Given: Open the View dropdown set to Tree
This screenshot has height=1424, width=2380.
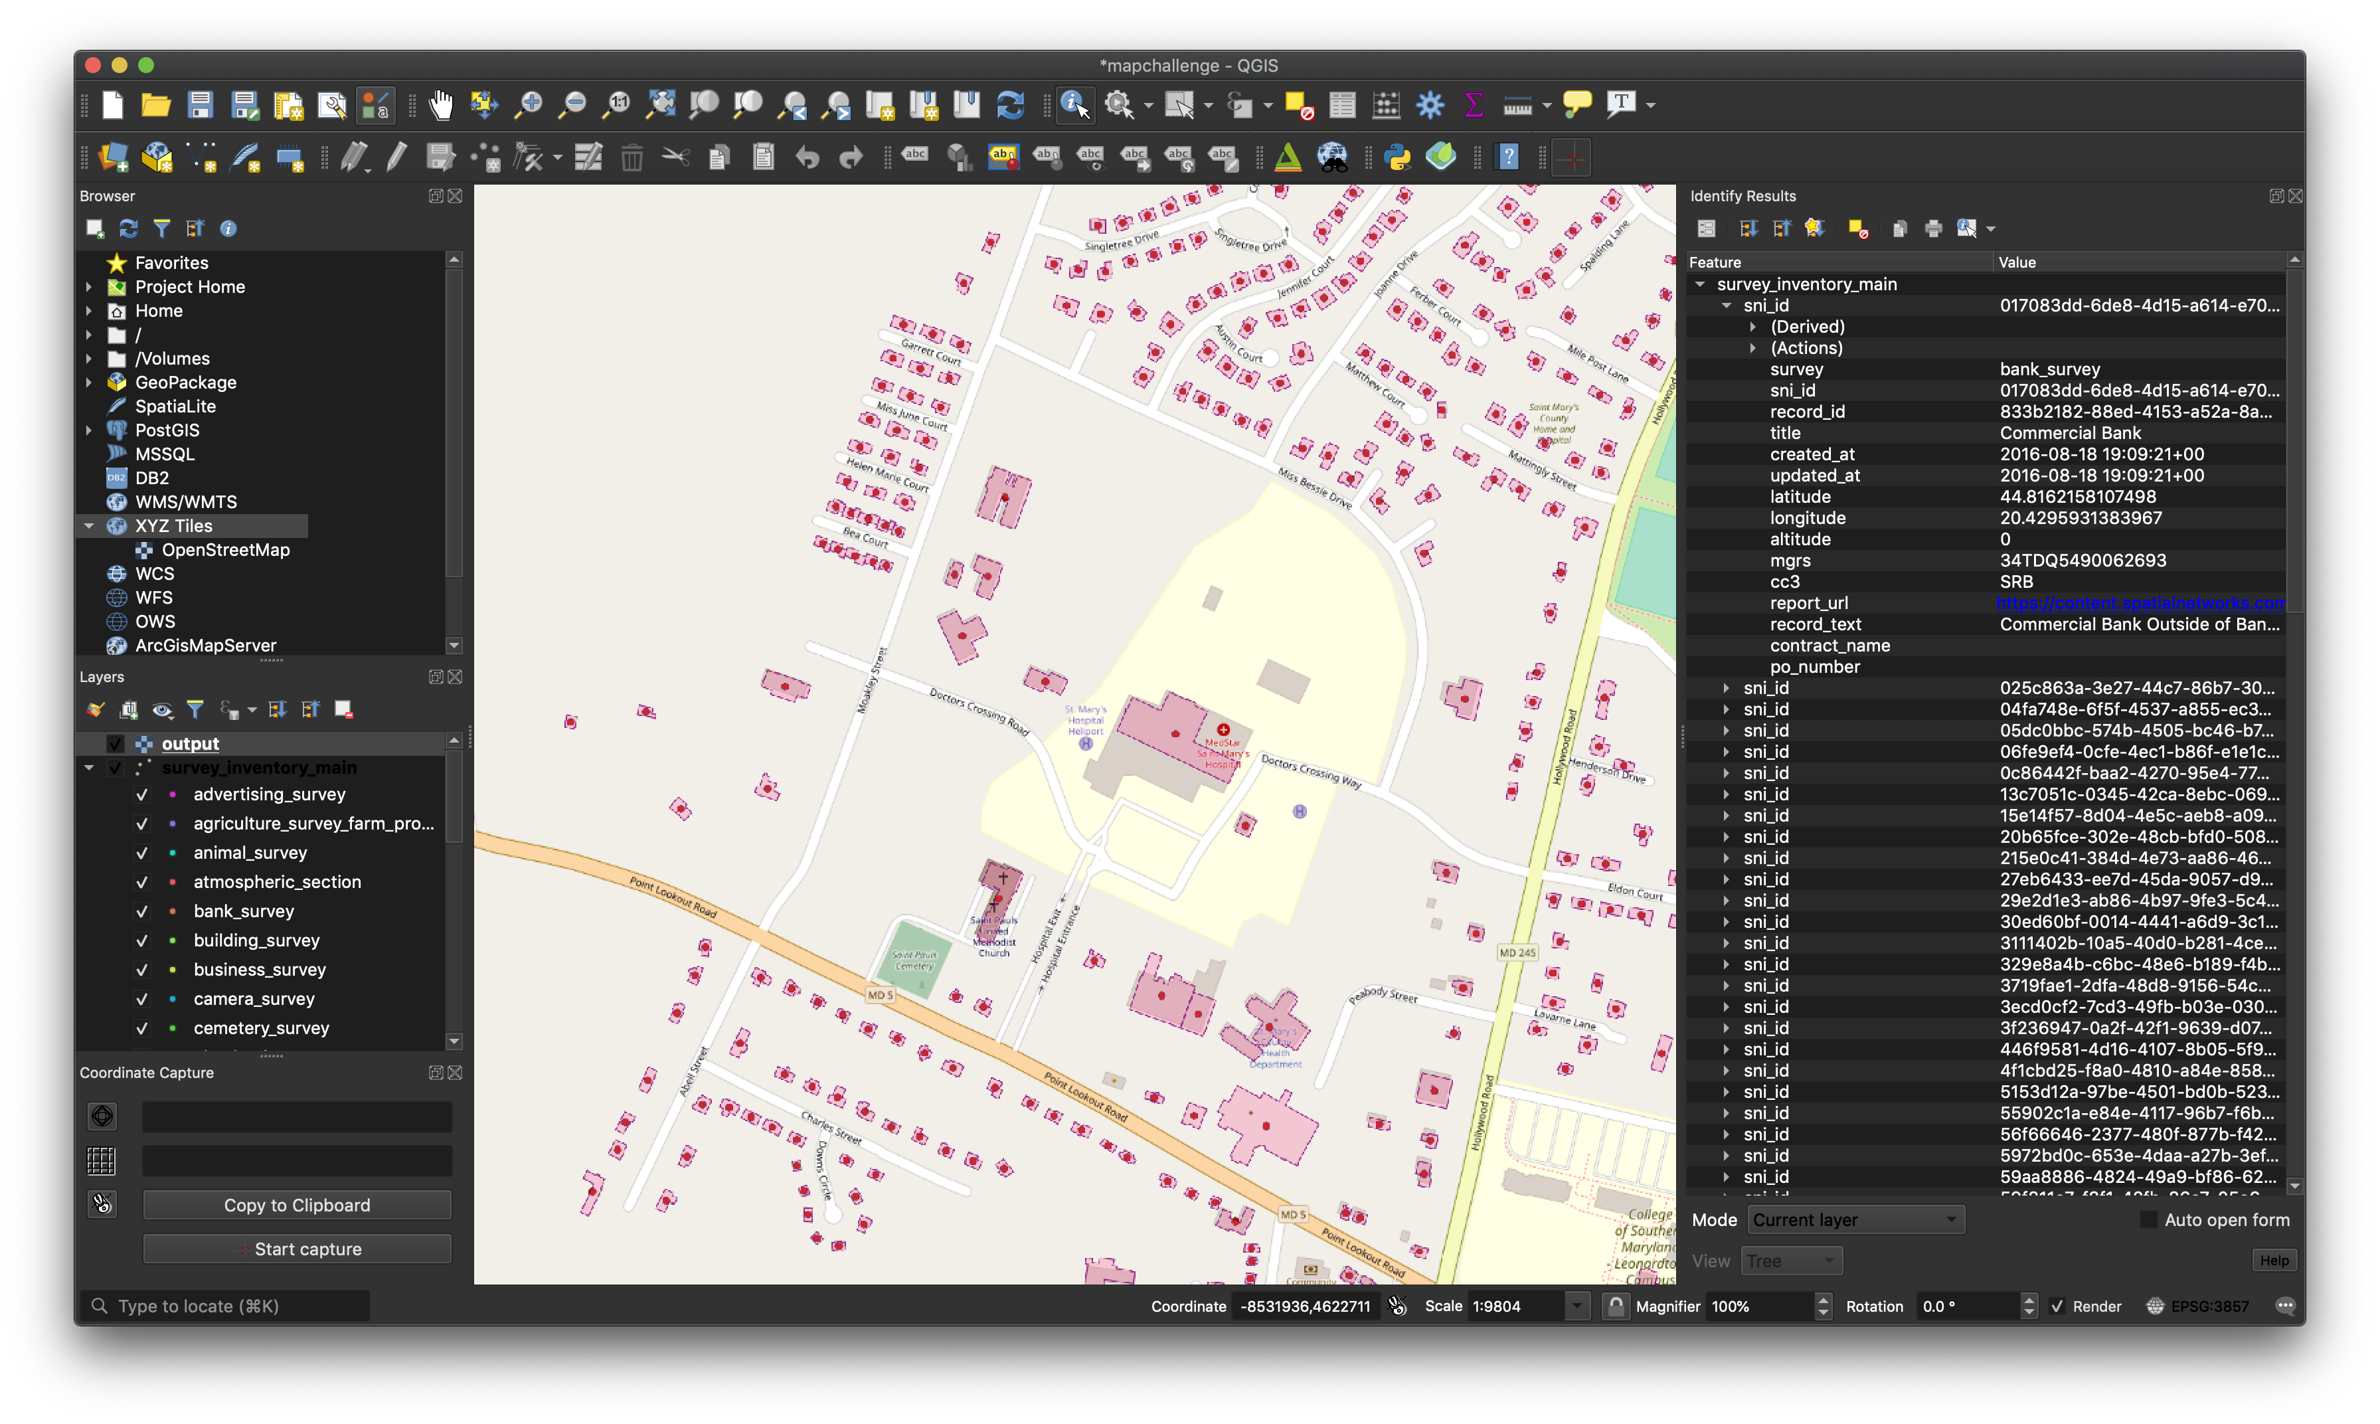Looking at the screenshot, I should [1791, 1260].
